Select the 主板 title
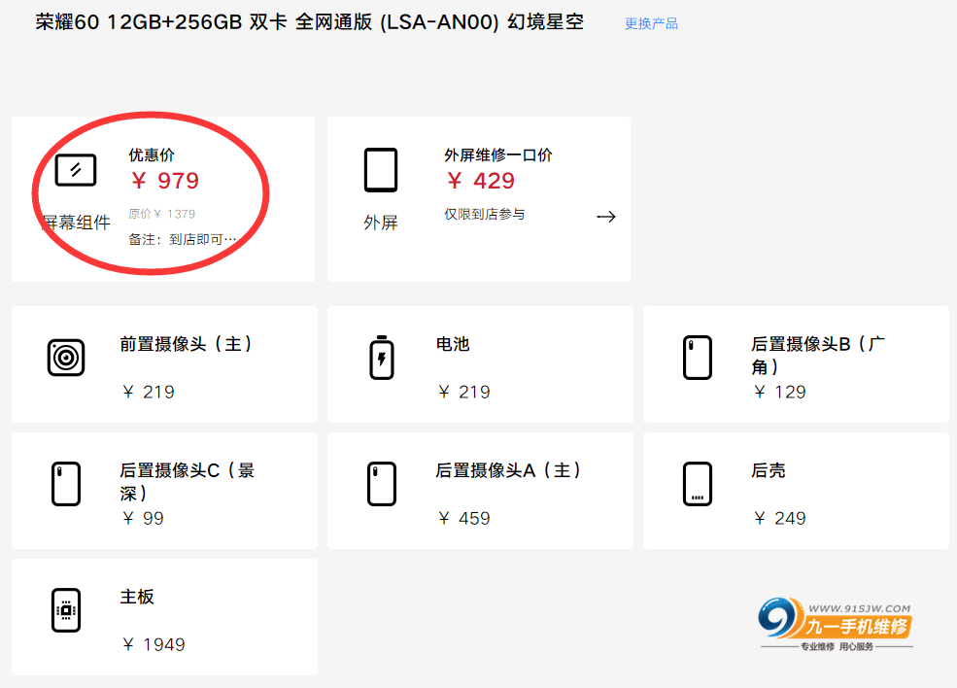 pos(137,597)
